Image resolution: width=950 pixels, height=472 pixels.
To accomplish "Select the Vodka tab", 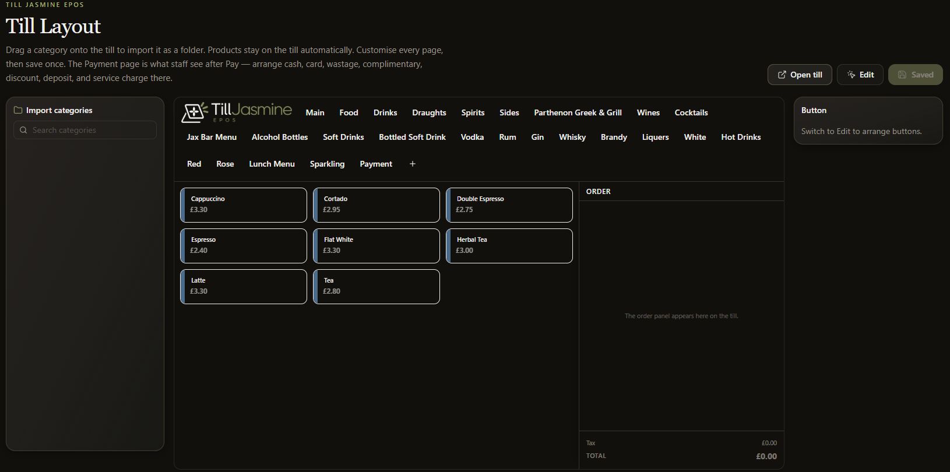I will (472, 137).
